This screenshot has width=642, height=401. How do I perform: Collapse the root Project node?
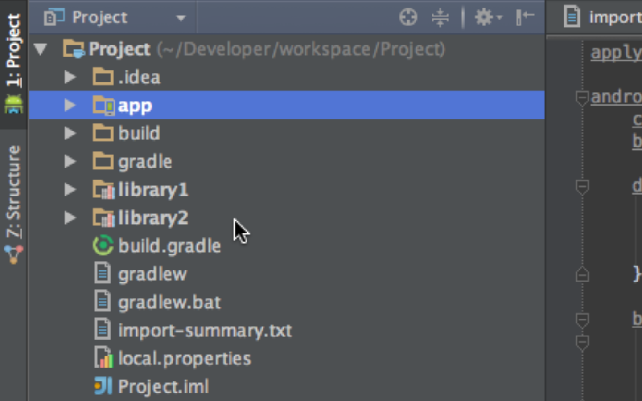click(x=41, y=49)
